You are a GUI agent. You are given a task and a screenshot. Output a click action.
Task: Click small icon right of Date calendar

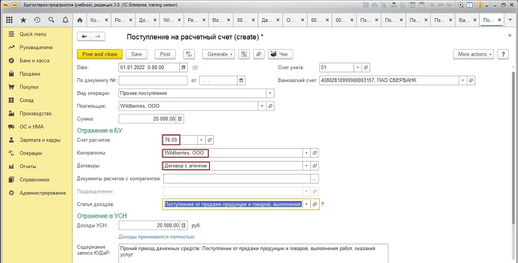(x=196, y=68)
